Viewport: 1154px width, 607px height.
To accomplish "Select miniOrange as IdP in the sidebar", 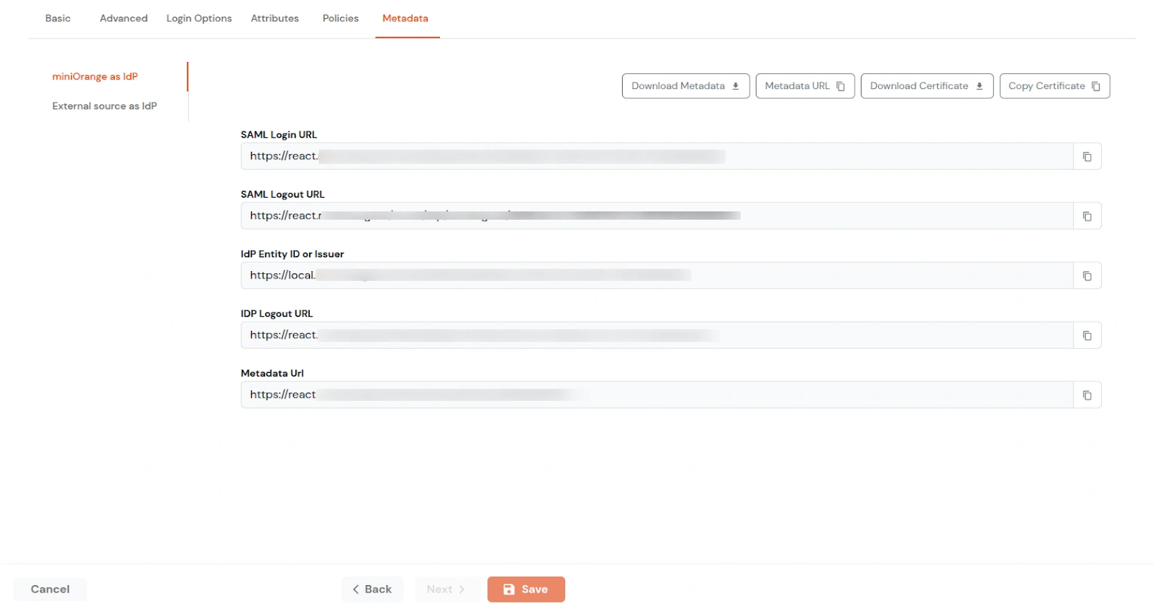I will tap(95, 76).
